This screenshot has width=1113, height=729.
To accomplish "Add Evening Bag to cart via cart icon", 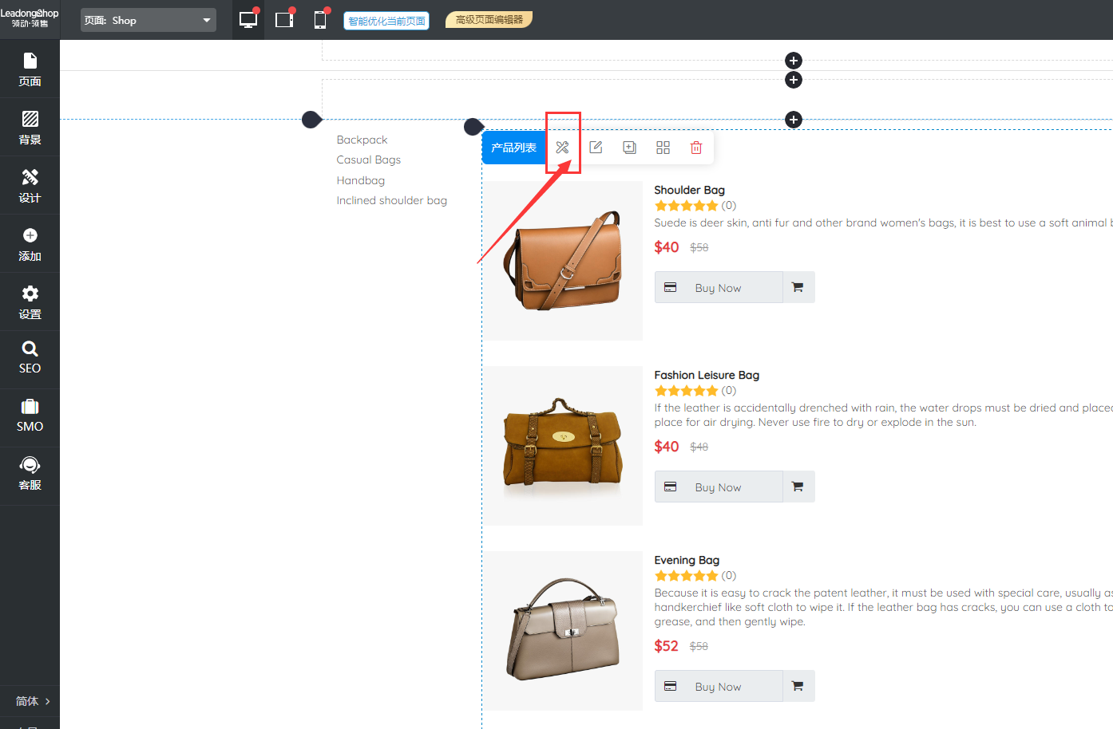I will [798, 686].
